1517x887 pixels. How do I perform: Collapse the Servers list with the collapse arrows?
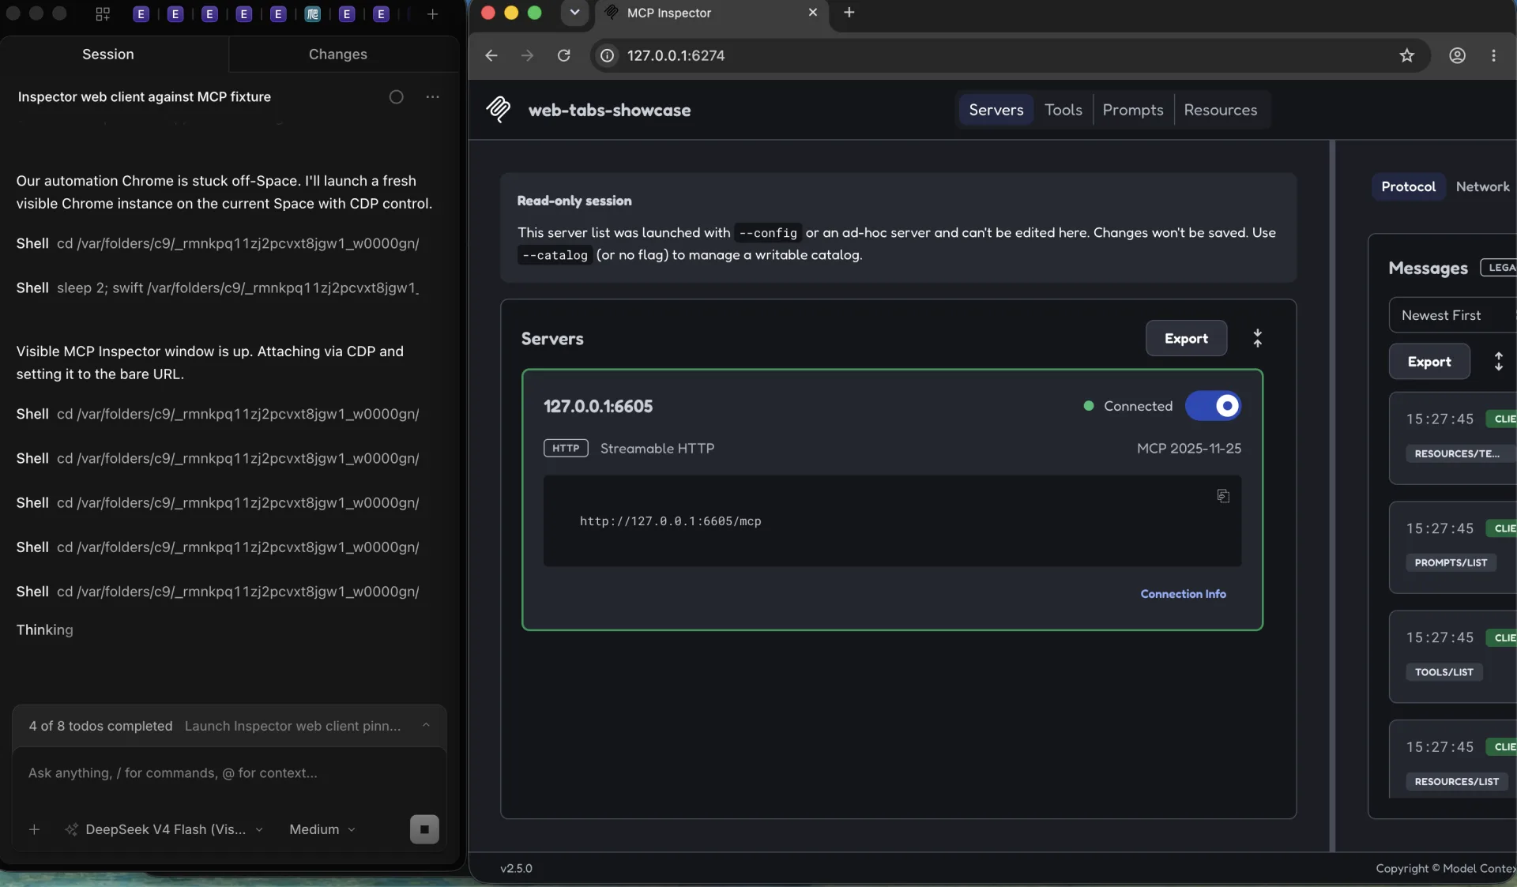tap(1257, 338)
